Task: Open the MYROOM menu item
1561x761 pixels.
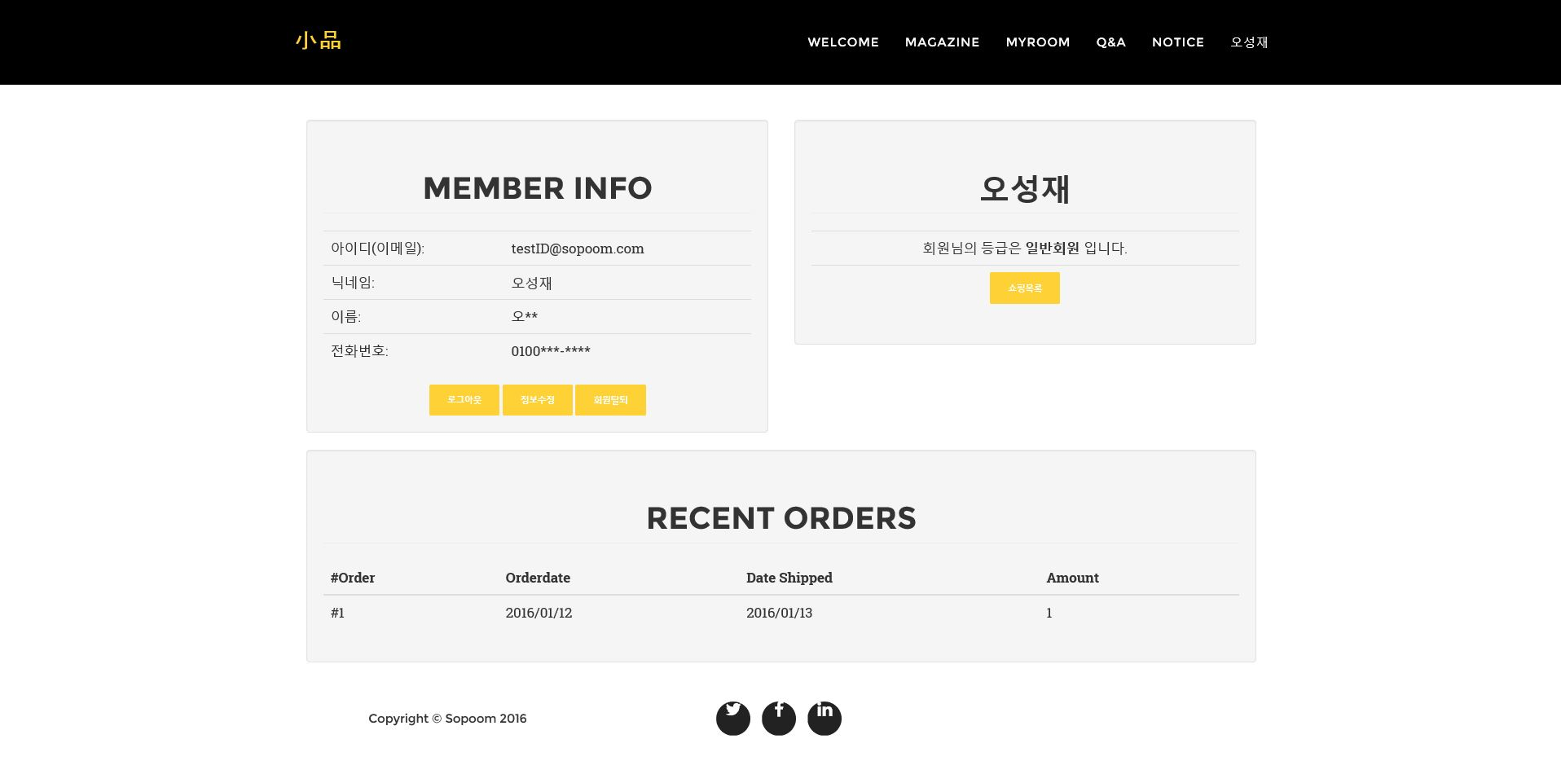Action: (1037, 42)
